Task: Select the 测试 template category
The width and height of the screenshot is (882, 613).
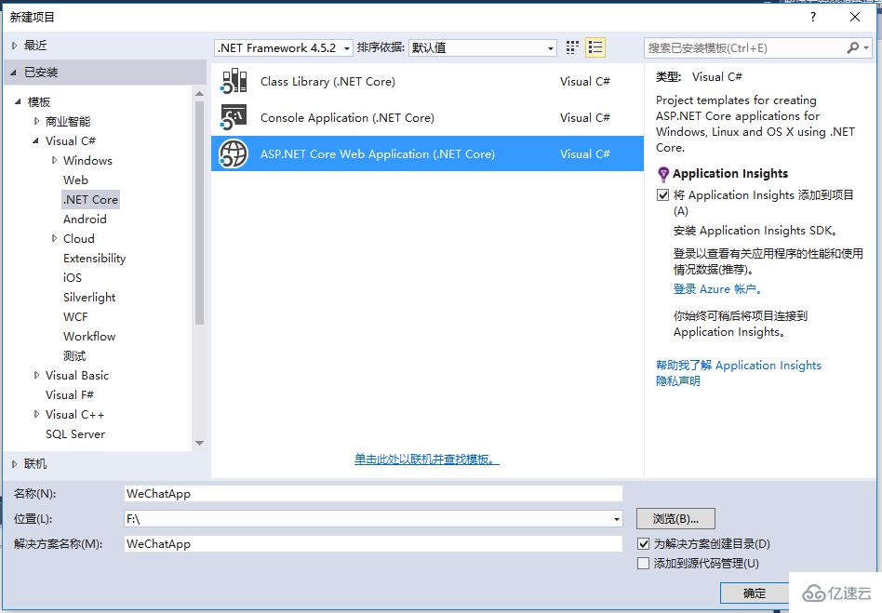Action: point(74,356)
